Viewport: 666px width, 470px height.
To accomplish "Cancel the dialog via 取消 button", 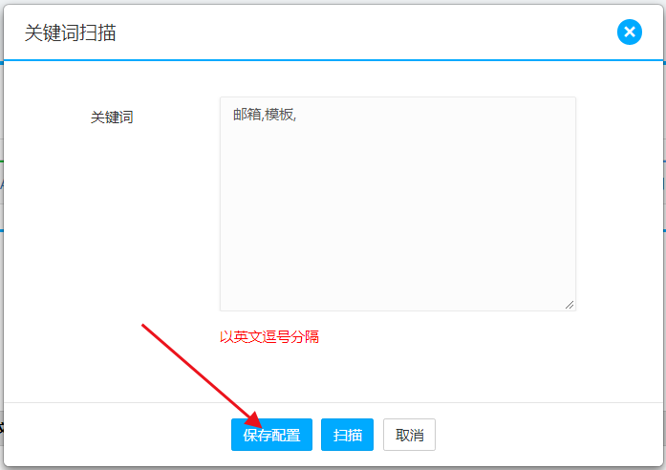I will (409, 435).
